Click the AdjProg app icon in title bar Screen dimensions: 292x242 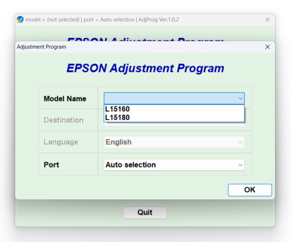click(x=20, y=19)
